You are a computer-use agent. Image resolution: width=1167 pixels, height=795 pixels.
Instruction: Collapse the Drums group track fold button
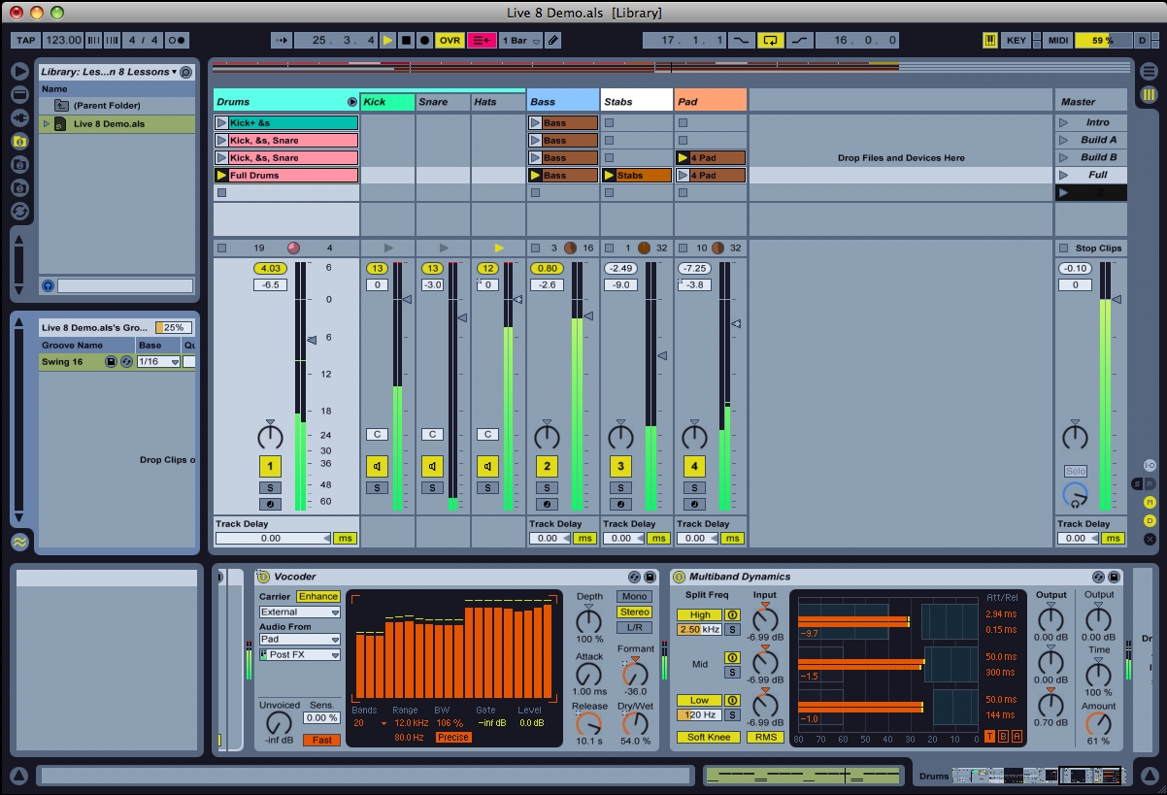pyautogui.click(x=352, y=102)
